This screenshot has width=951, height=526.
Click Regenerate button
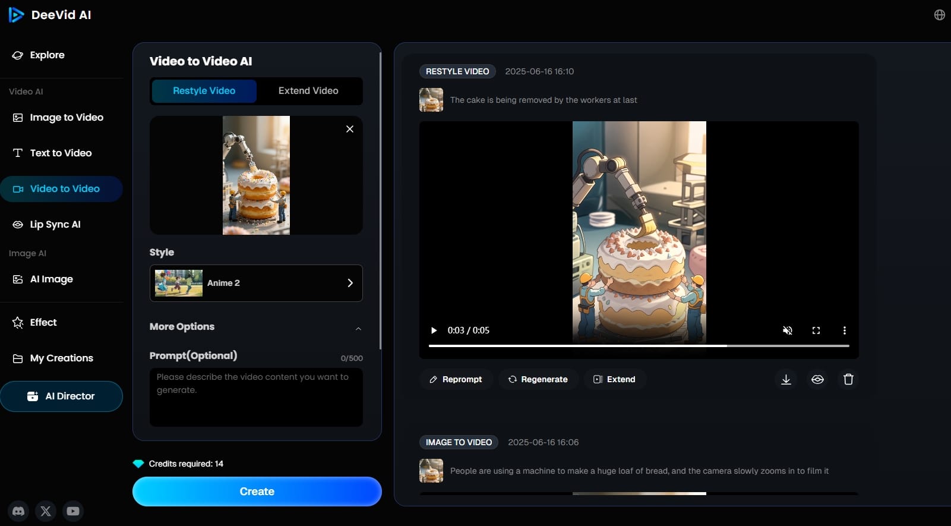click(x=538, y=379)
